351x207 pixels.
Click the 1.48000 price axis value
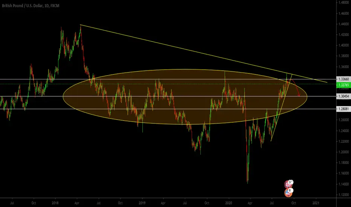click(x=343, y=3)
